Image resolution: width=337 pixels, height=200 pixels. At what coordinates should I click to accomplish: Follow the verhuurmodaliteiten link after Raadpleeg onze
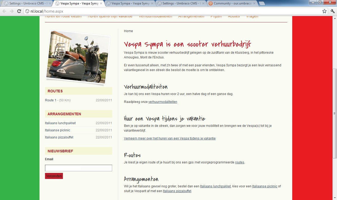pyautogui.click(x=163, y=102)
